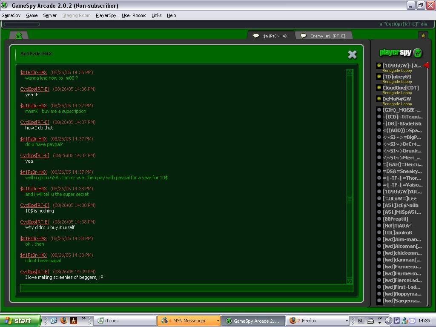The width and height of the screenshot is (436, 327).
Task: Select buddy [TD]ukey69 in PlayerSpy list
Action: tap(396, 77)
